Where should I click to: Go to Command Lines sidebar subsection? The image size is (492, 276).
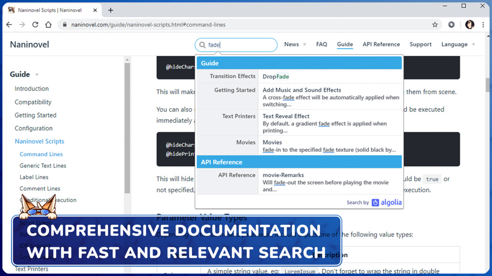41,154
